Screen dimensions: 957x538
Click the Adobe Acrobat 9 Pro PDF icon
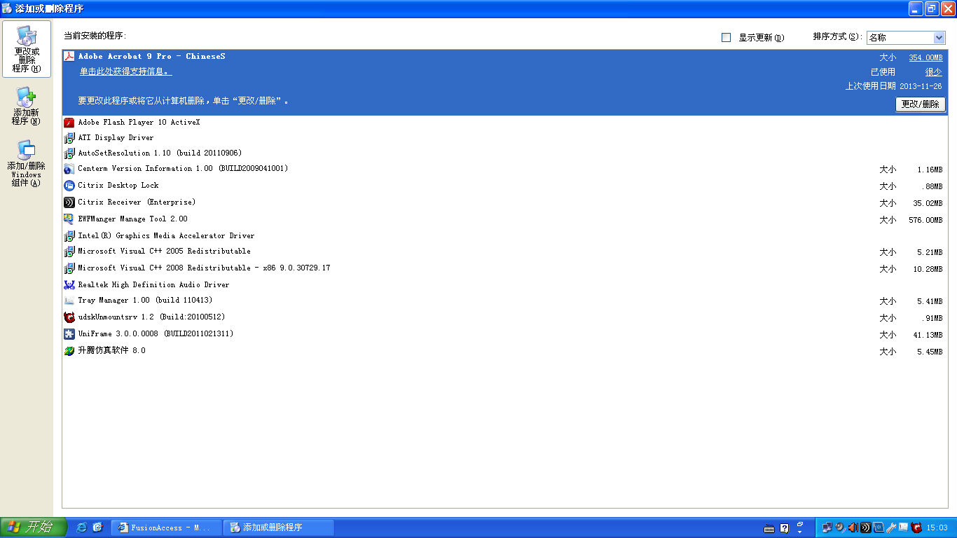(x=69, y=57)
